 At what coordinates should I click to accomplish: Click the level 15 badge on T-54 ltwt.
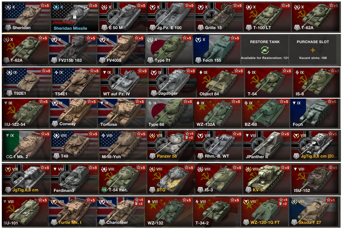coord(104,190)
